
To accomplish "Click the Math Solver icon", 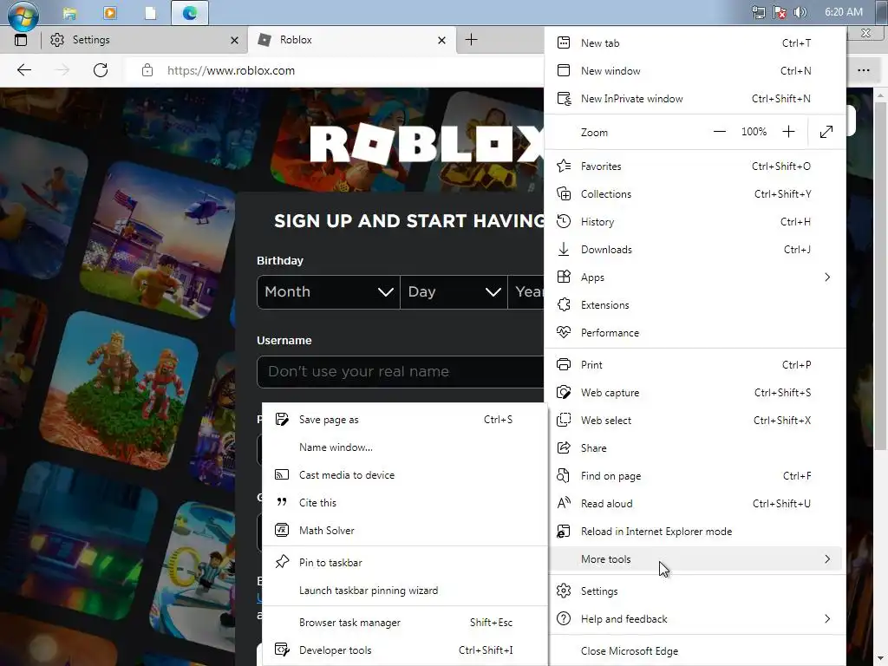I will tap(282, 530).
